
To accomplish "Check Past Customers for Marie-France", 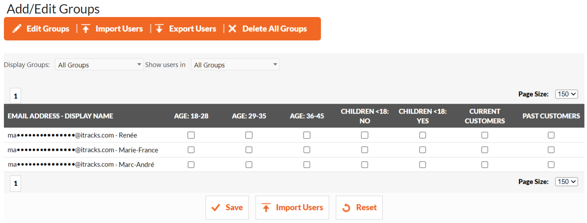I will pos(551,150).
